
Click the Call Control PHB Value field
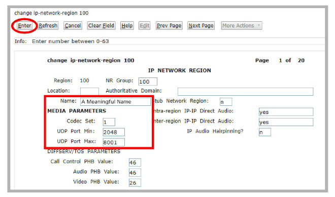[x=135, y=163]
